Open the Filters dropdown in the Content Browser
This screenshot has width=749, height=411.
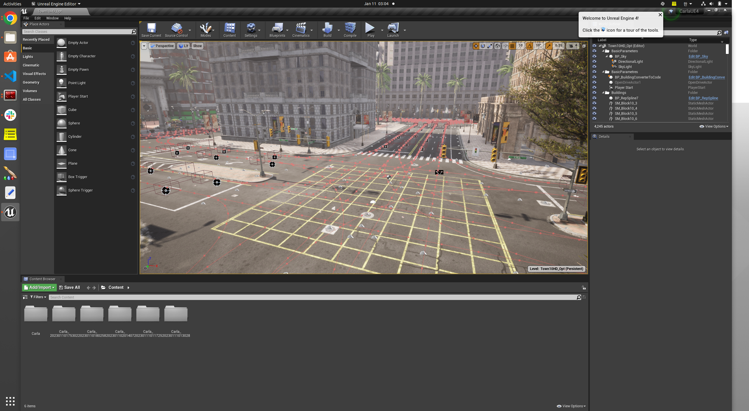tap(38, 297)
